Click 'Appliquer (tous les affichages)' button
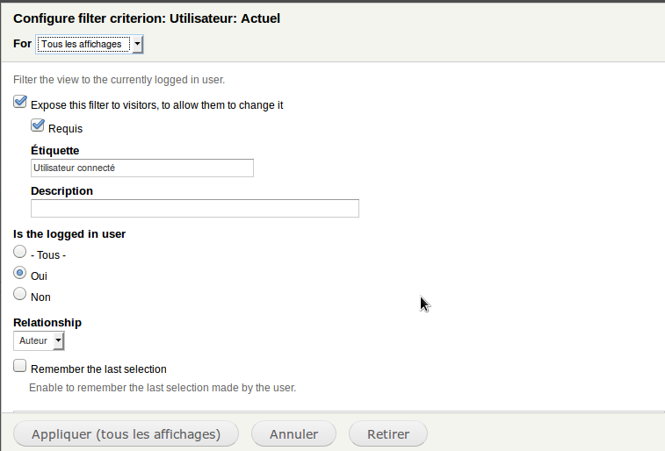 (x=126, y=434)
